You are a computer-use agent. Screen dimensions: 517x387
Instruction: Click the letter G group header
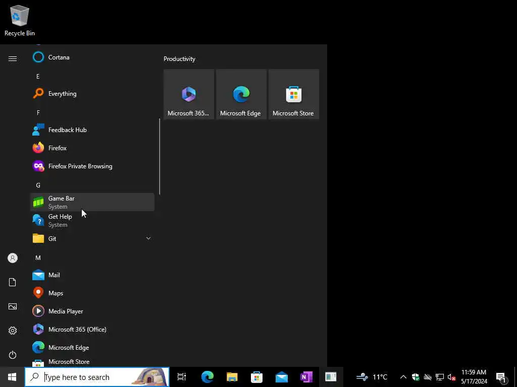[x=38, y=185]
